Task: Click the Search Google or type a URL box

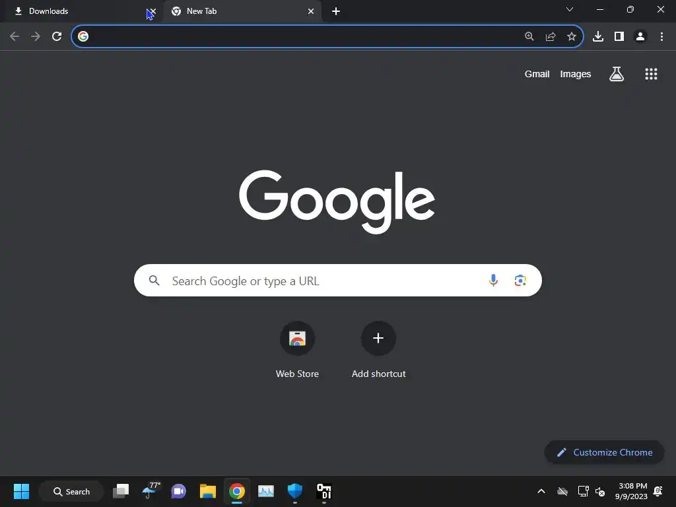Action: click(x=337, y=280)
